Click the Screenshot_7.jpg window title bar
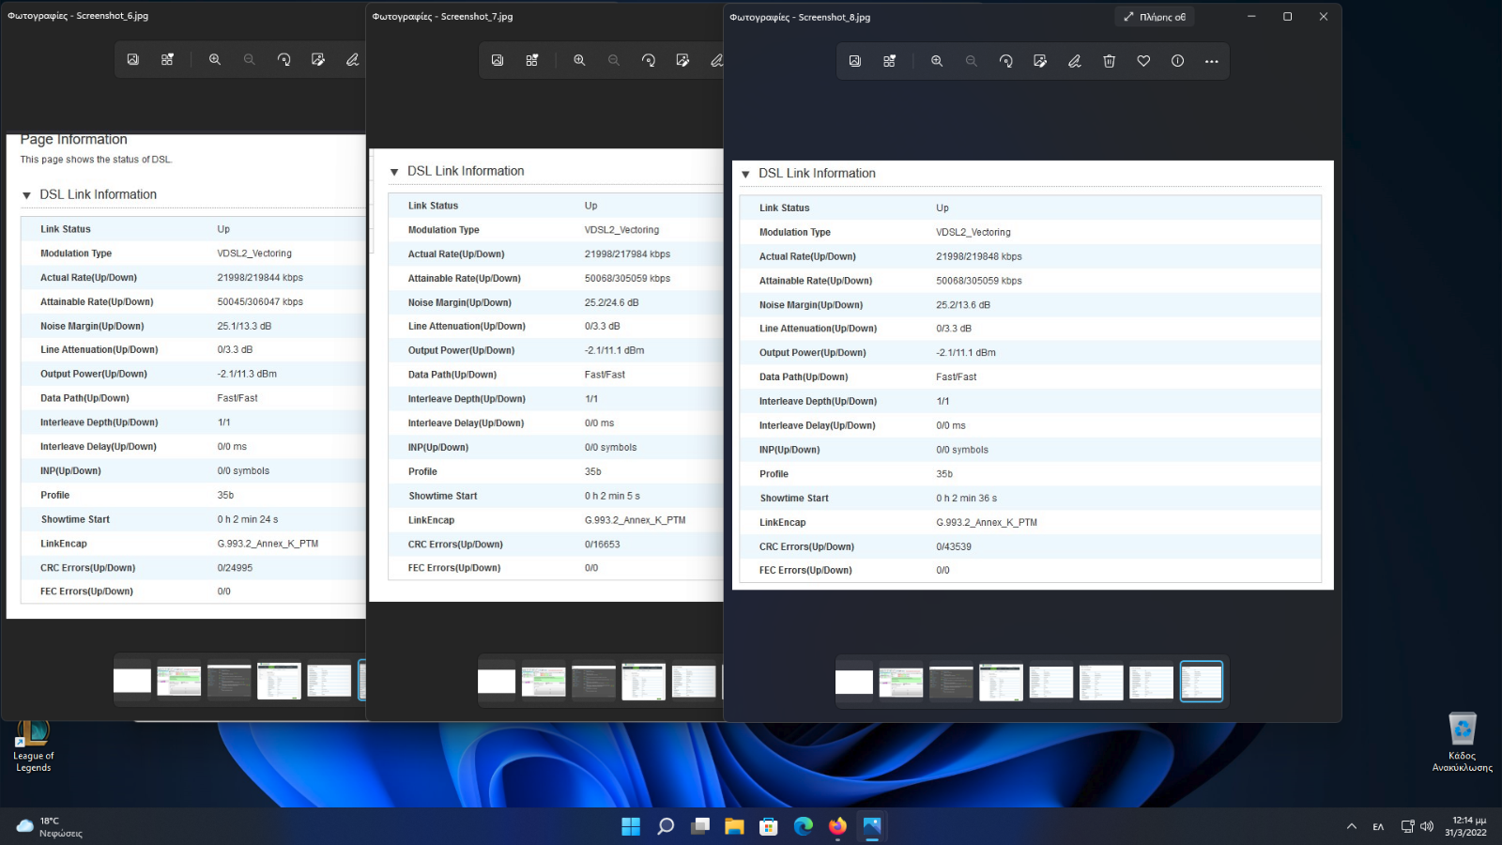The image size is (1502, 845). (x=544, y=16)
